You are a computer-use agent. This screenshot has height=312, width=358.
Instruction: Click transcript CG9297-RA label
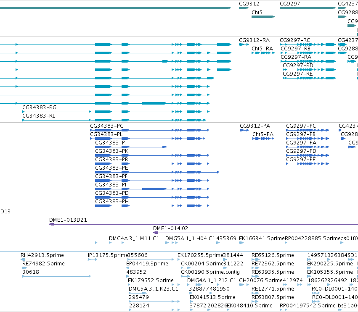(x=296, y=57)
